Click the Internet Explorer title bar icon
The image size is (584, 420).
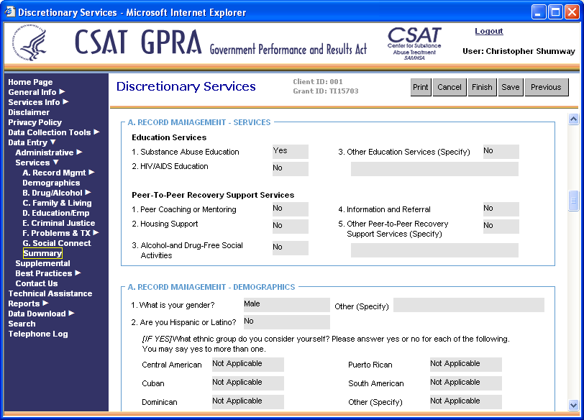pyautogui.click(x=9, y=12)
